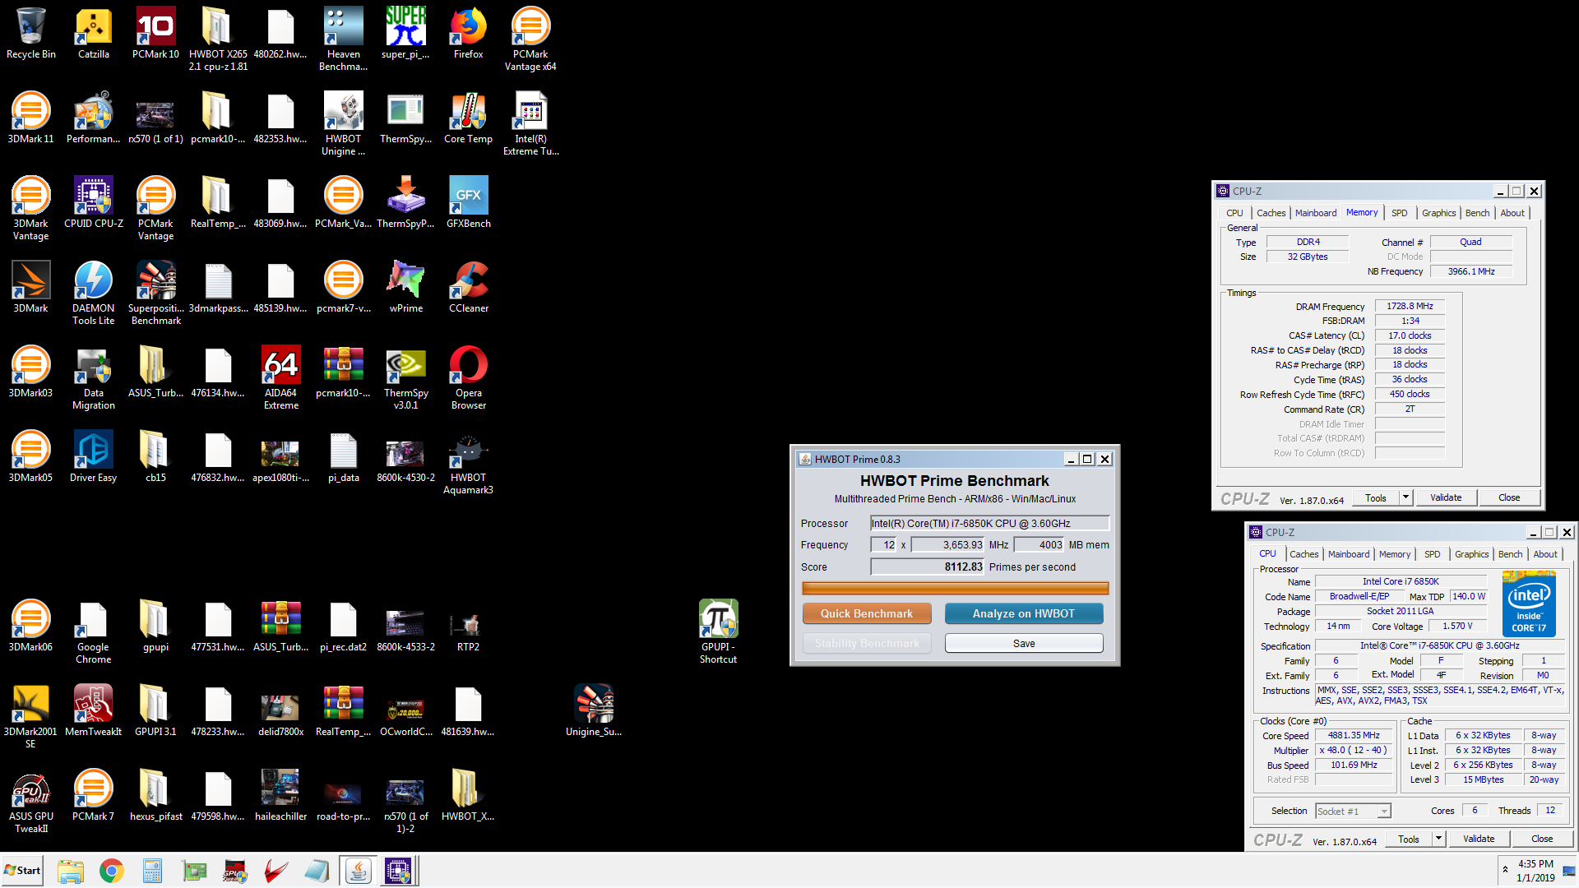Show hidden system tray icons

[1505, 870]
